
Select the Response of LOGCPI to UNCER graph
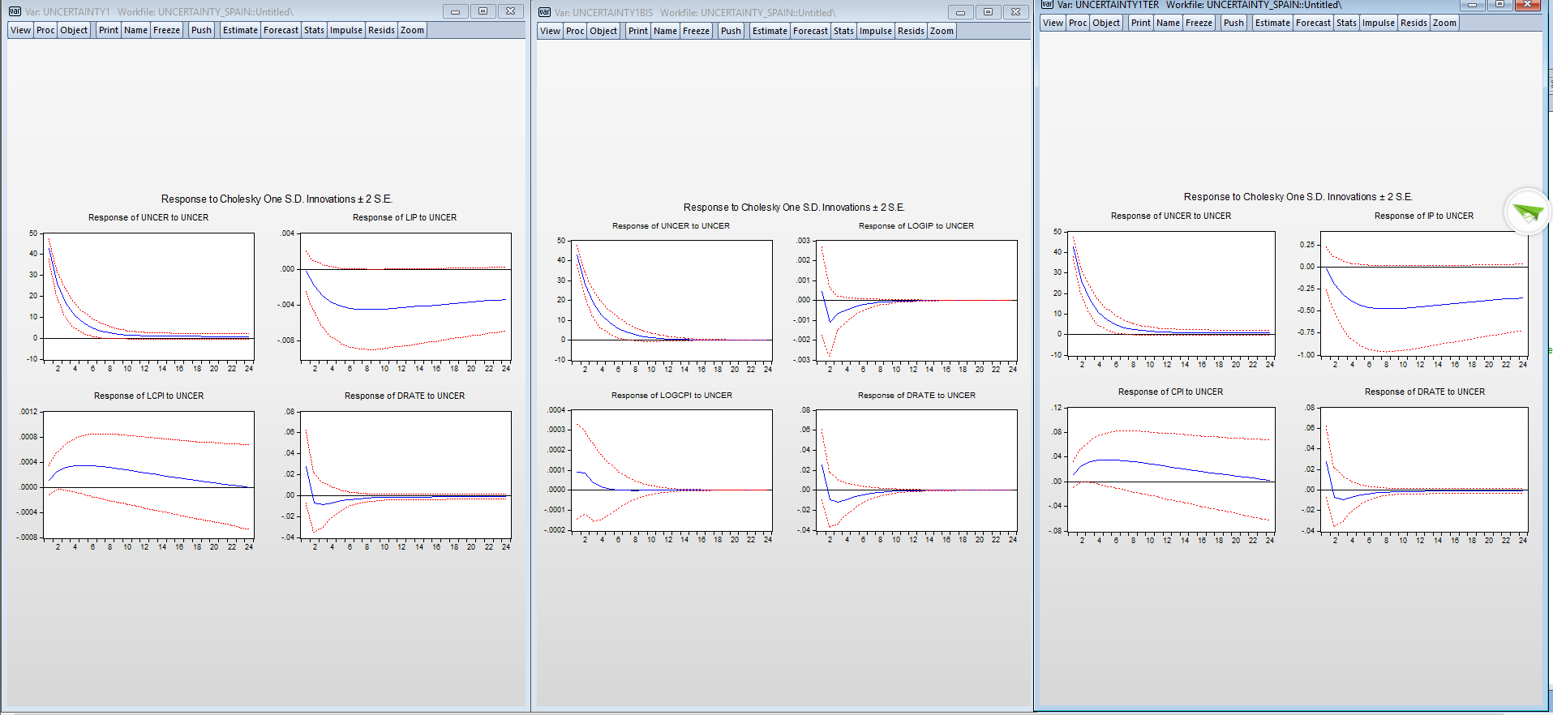(x=671, y=469)
